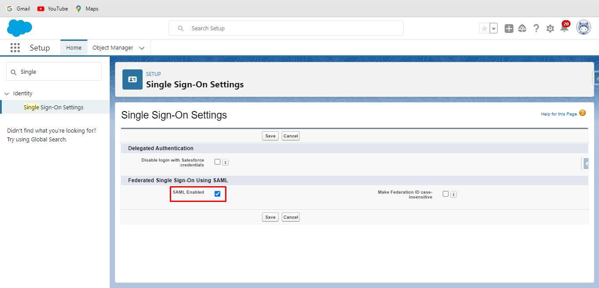
Task: Open the Setup gear icon
Action: pos(550,28)
